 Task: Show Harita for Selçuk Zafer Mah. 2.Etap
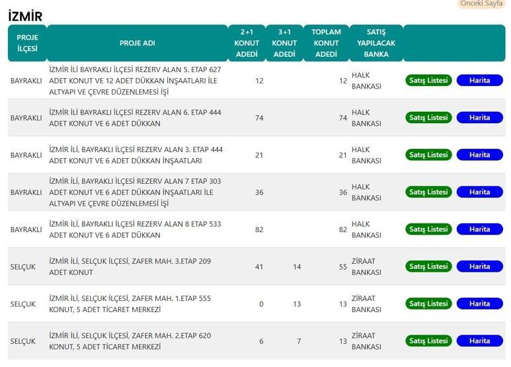(x=480, y=341)
